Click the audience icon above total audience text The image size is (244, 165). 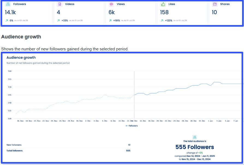tap(195, 137)
